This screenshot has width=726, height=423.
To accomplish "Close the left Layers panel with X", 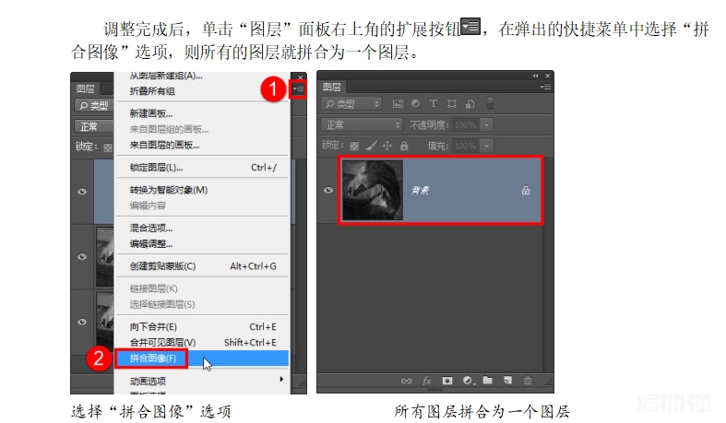I will 300,77.
